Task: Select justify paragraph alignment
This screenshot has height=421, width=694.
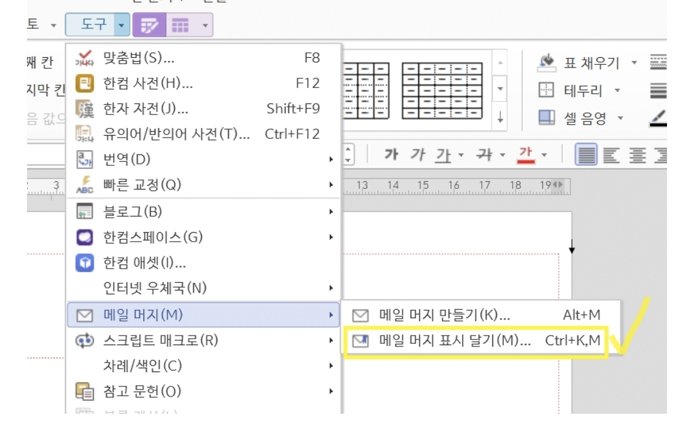Action: [x=586, y=154]
